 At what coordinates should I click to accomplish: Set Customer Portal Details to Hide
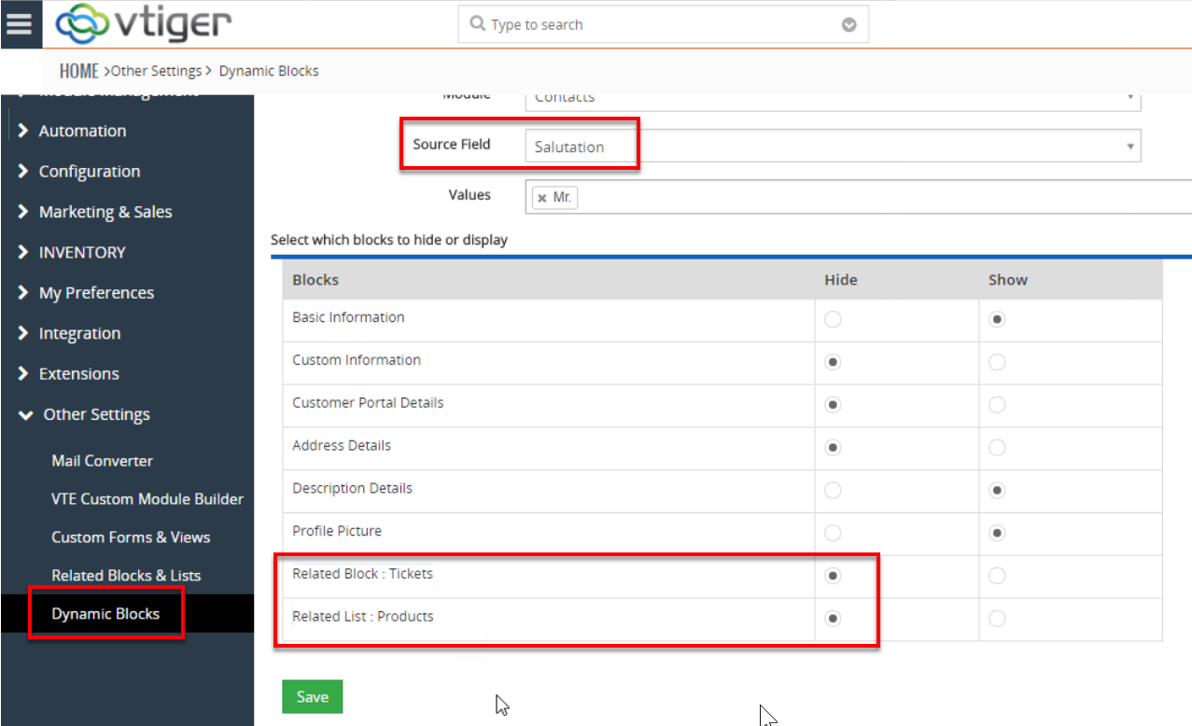click(x=833, y=405)
